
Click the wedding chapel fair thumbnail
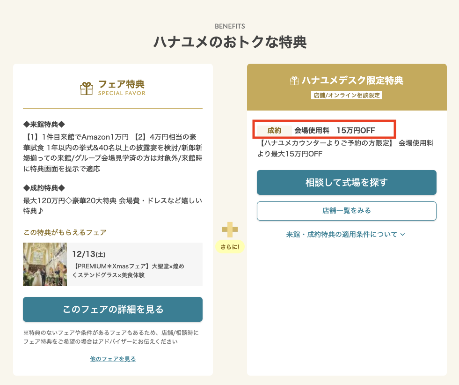pos(45,264)
